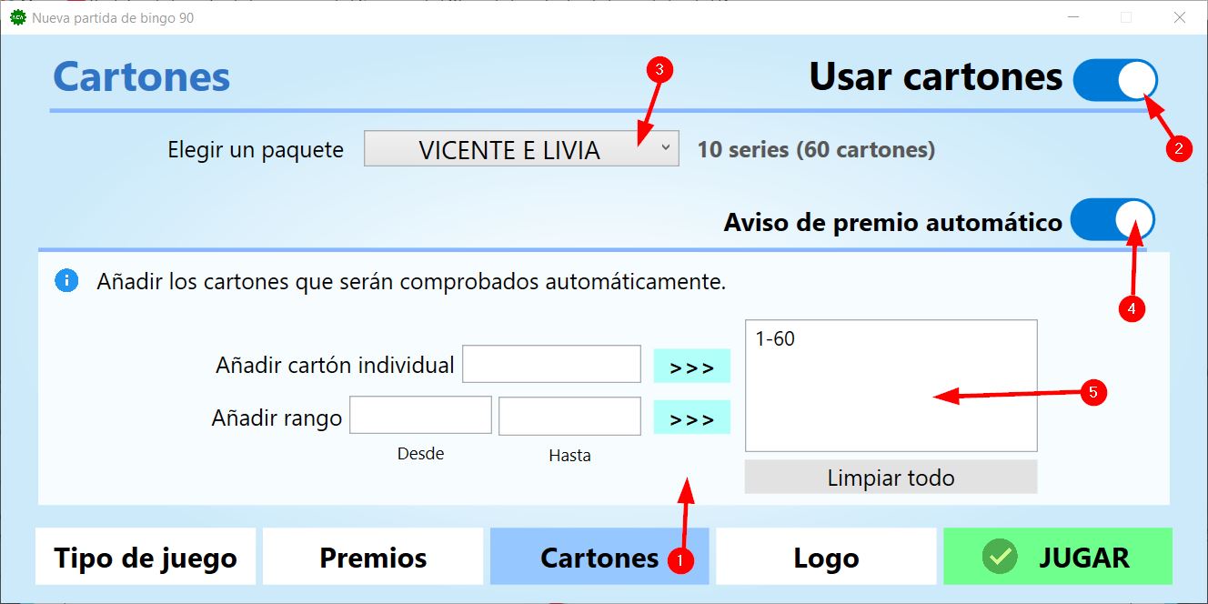The image size is (1208, 604).
Task: Disable the Usar cartones switch
Action: [x=1114, y=80]
